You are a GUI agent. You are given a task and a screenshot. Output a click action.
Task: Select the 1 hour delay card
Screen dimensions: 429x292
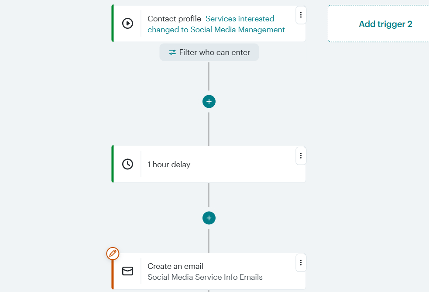tap(209, 165)
